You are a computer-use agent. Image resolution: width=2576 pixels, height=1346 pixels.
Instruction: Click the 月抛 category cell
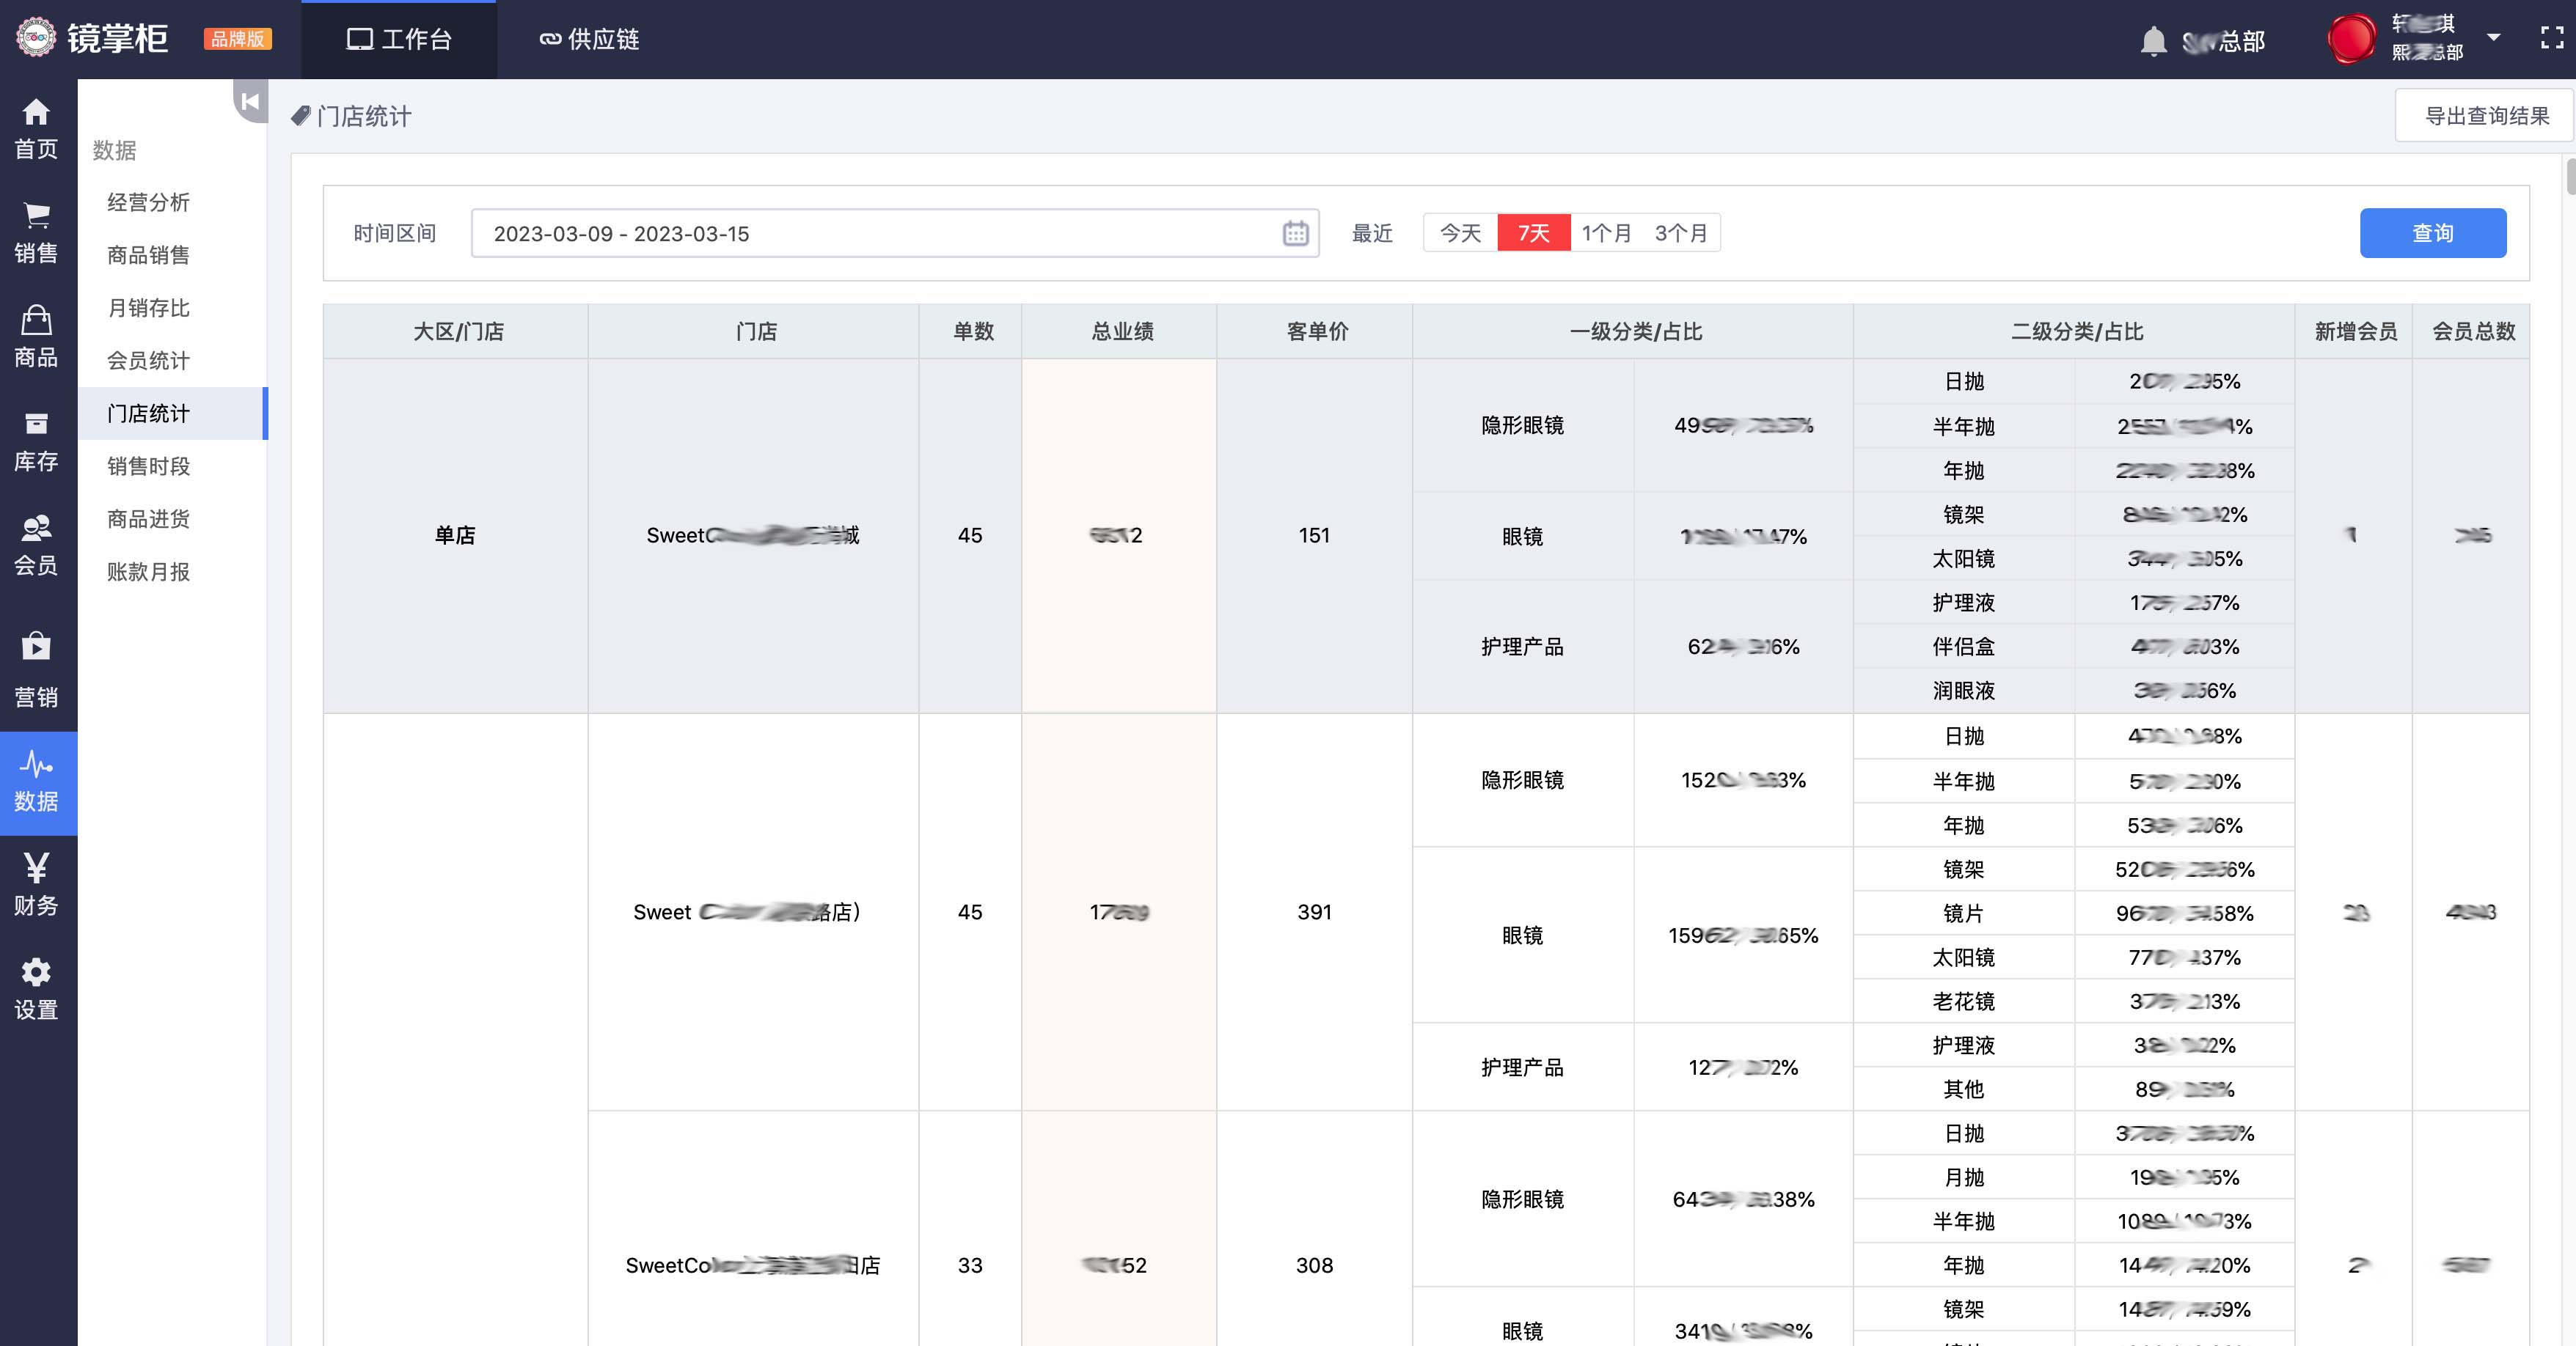(x=1964, y=1177)
